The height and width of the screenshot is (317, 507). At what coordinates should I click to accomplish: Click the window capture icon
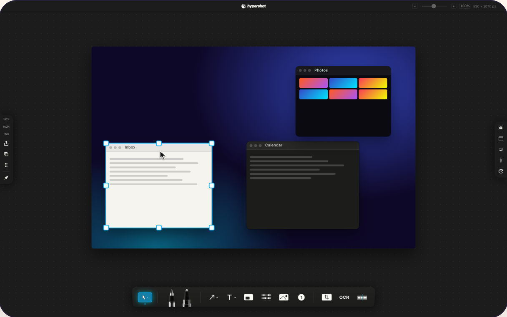point(501,139)
